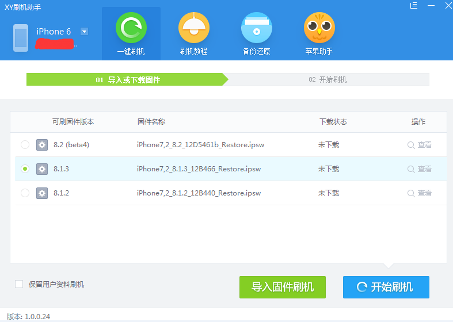Select the 8.2 (beta4) firmware radio button

click(x=25, y=144)
